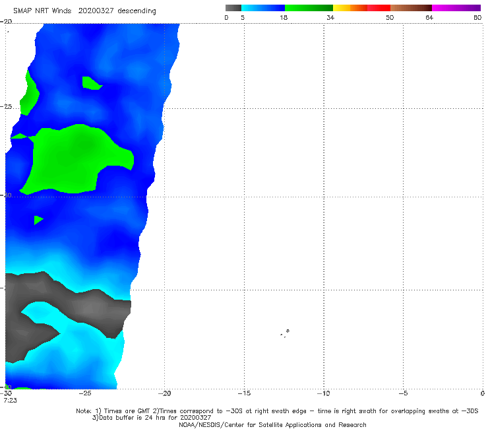Click the NOAA/NESDIS credit line

click(x=272, y=425)
